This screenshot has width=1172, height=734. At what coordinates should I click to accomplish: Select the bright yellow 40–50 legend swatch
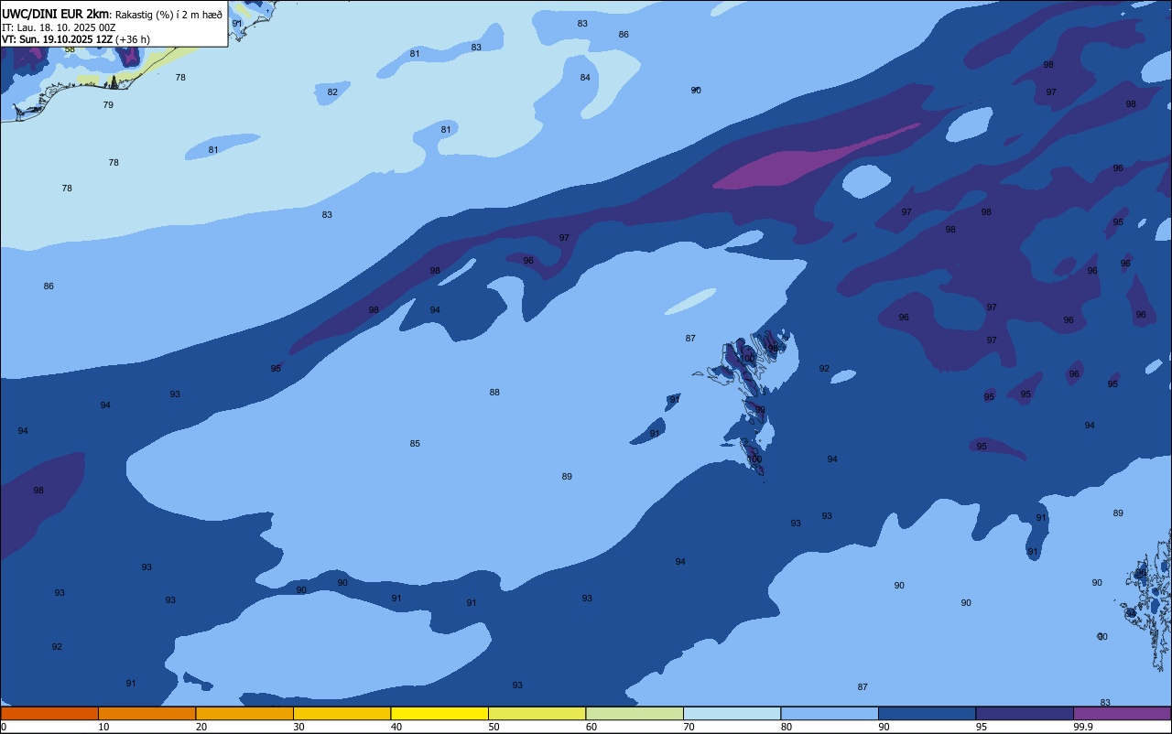tap(439, 713)
